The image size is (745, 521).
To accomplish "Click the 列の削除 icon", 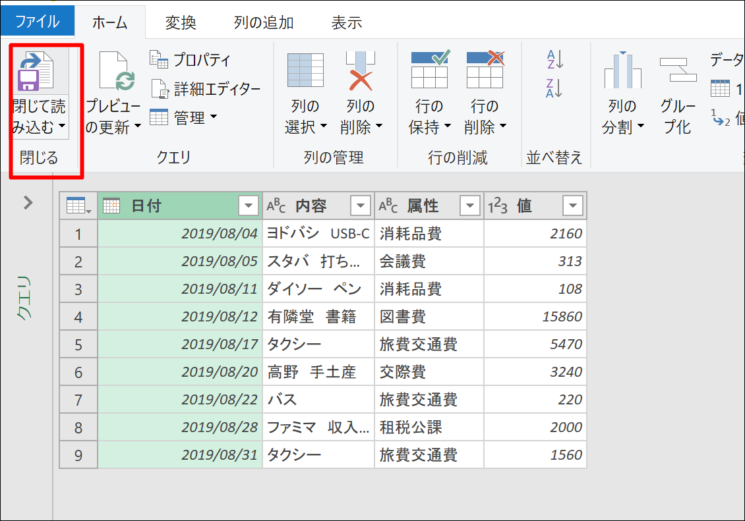I will pos(361,70).
